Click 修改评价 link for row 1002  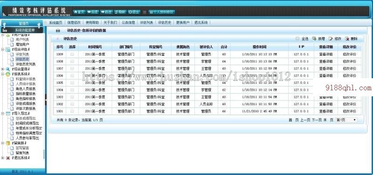349,104
